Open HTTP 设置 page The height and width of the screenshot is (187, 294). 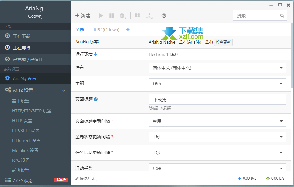coord(22,121)
